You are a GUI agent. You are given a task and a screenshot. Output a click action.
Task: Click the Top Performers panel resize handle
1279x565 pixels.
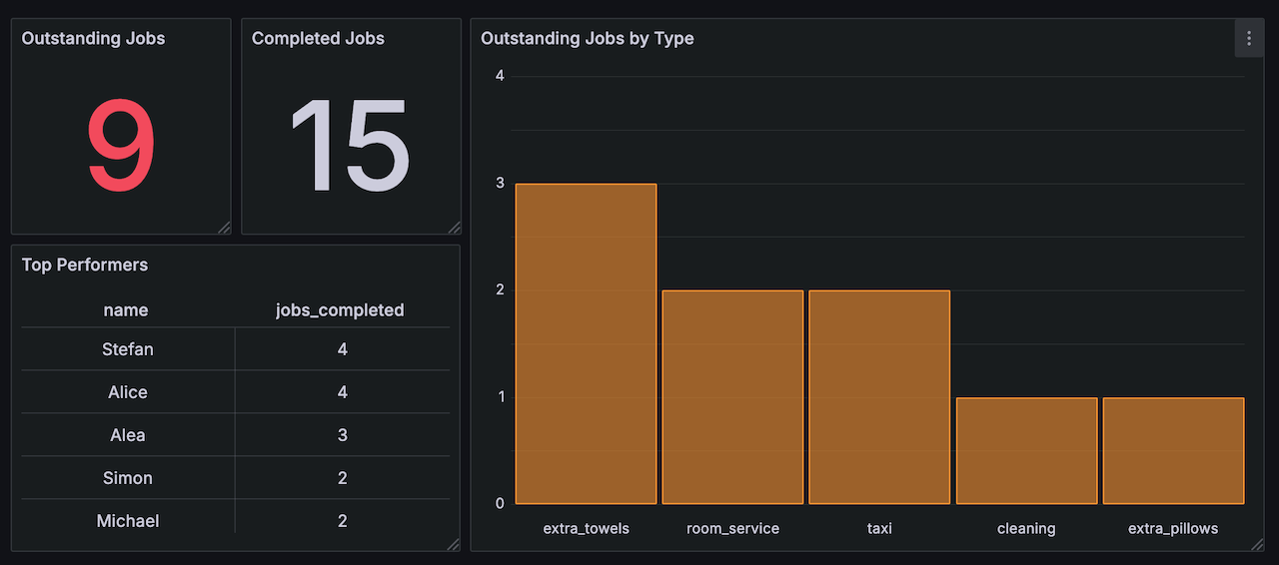click(x=454, y=544)
